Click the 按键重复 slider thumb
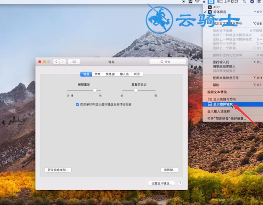Viewport: 263px width, 205px height. coord(95,91)
